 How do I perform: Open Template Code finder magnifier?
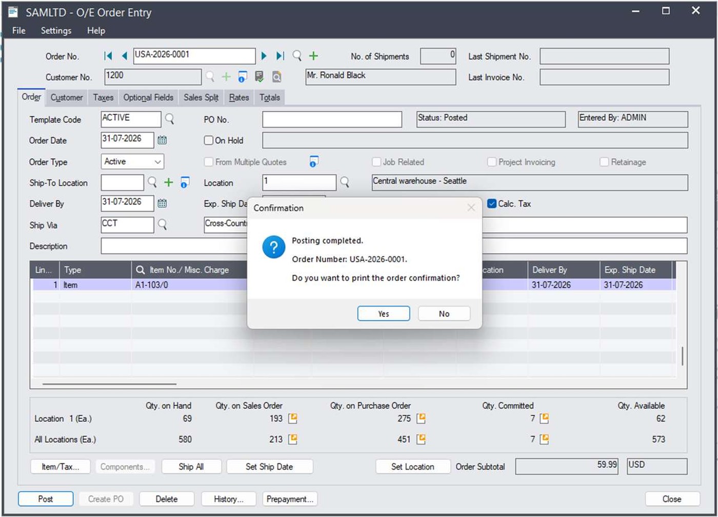click(169, 119)
